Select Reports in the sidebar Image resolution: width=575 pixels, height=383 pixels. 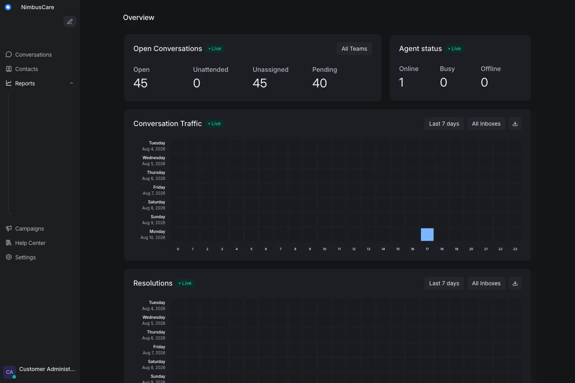[x=40, y=83]
